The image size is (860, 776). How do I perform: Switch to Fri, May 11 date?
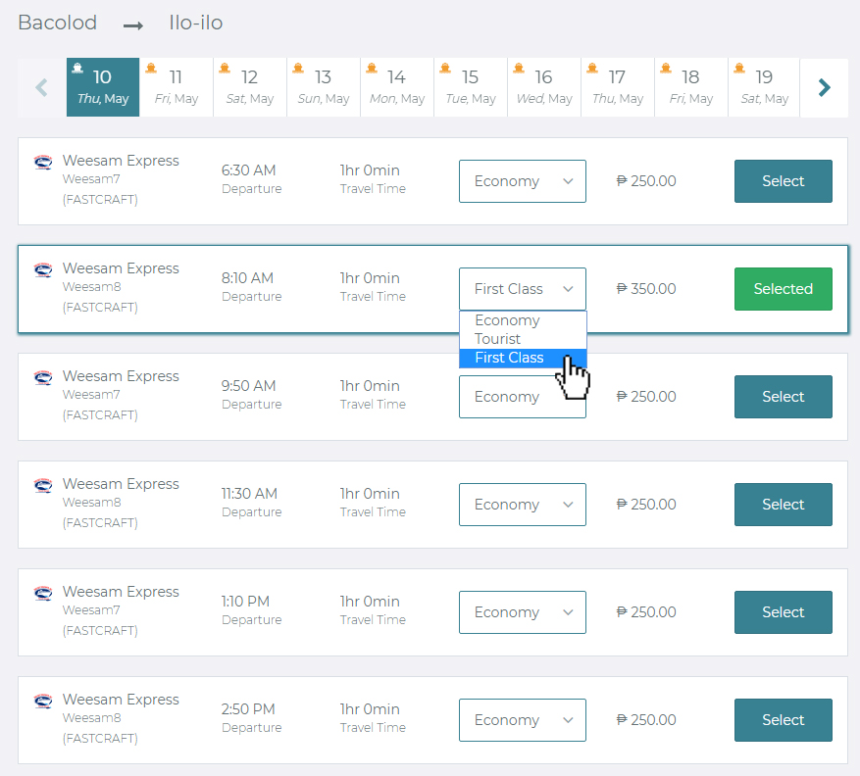coord(177,87)
